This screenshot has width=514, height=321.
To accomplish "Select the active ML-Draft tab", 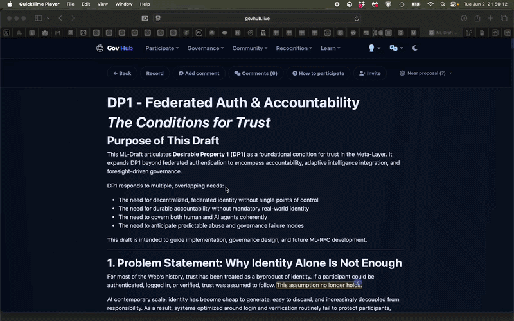I will point(443,33).
